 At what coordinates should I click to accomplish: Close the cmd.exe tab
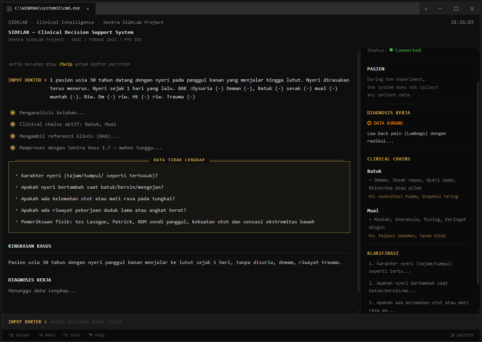click(x=88, y=8)
